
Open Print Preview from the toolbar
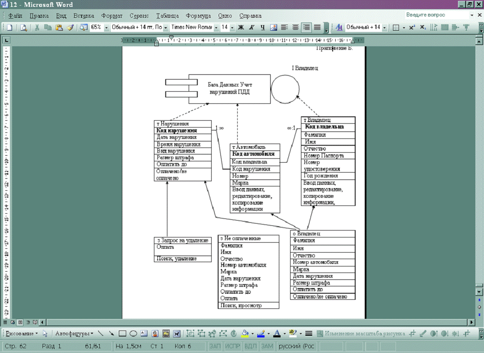point(23,27)
